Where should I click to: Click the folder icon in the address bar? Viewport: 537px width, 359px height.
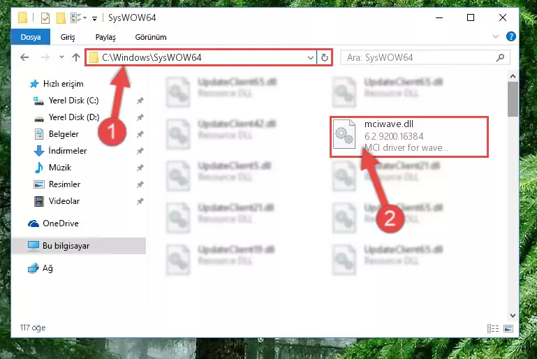[94, 57]
